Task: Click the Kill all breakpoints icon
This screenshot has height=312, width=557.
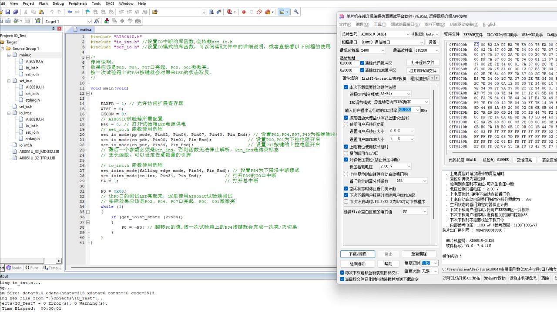Action: (x=267, y=12)
